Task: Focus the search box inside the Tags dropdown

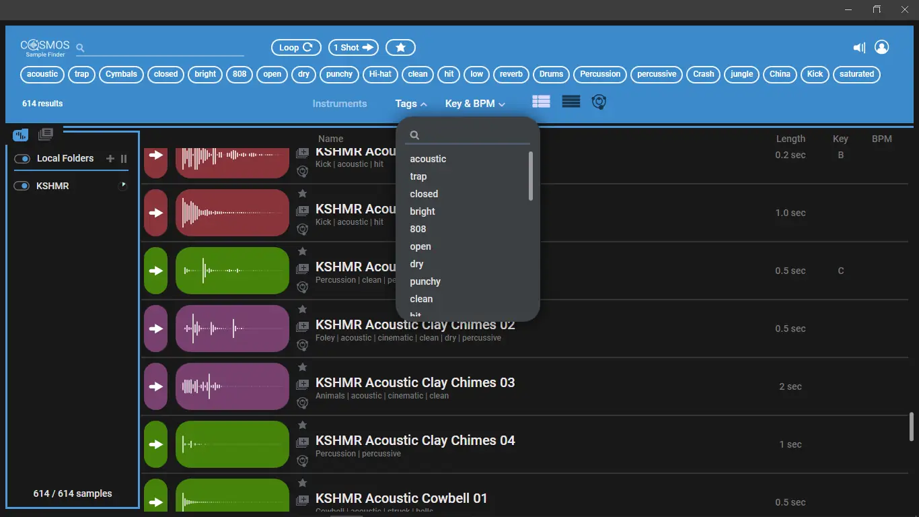Action: (x=468, y=135)
